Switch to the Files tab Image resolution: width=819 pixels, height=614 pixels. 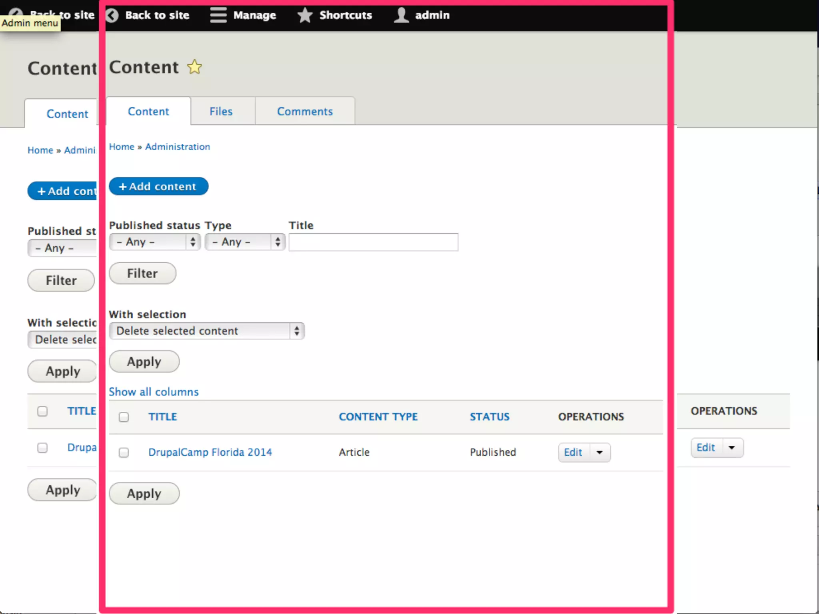click(221, 112)
